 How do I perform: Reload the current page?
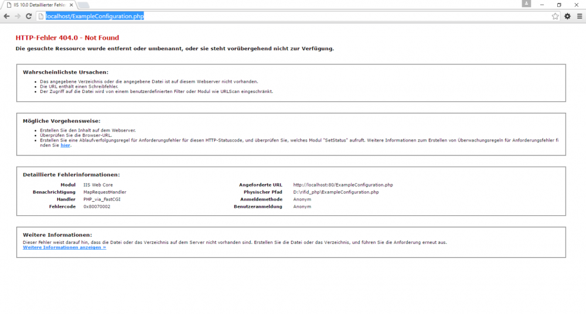(x=29, y=16)
